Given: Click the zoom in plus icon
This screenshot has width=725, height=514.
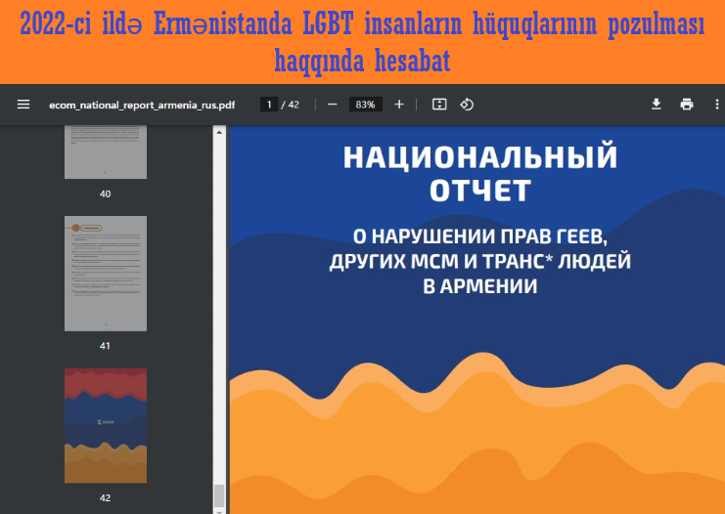Looking at the screenshot, I should [399, 105].
